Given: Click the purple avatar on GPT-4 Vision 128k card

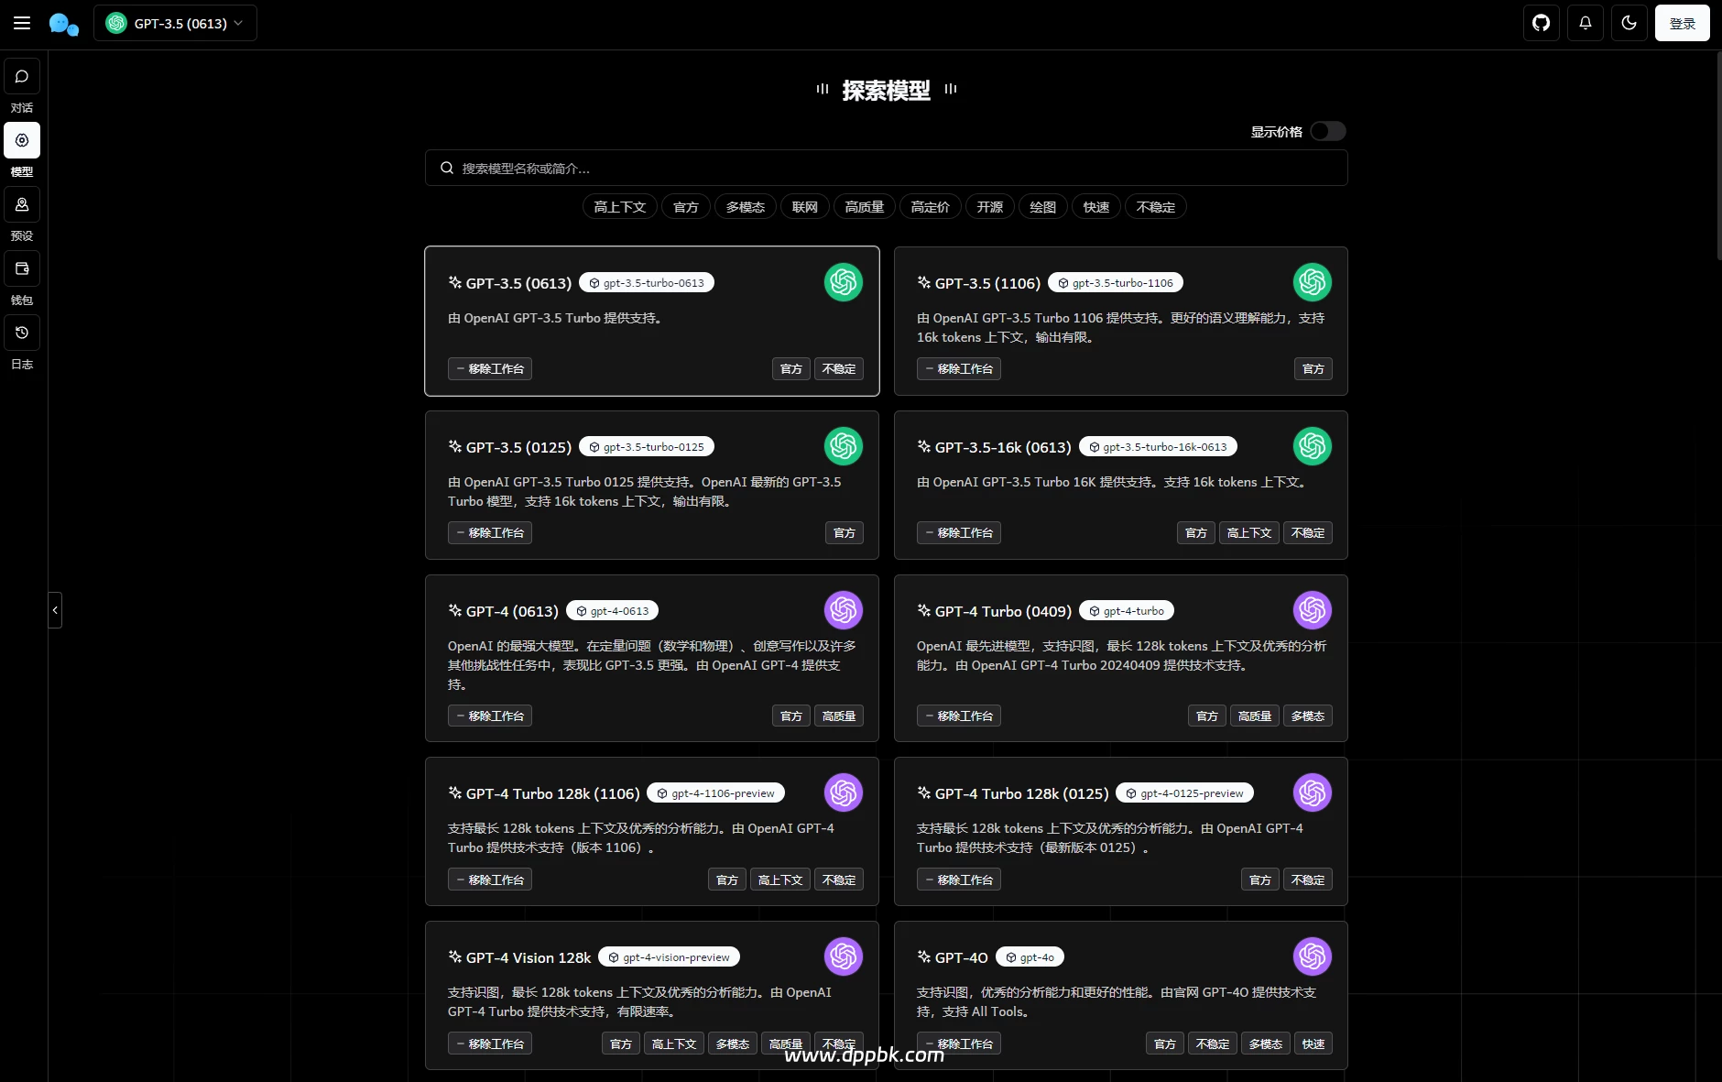Looking at the screenshot, I should [844, 956].
